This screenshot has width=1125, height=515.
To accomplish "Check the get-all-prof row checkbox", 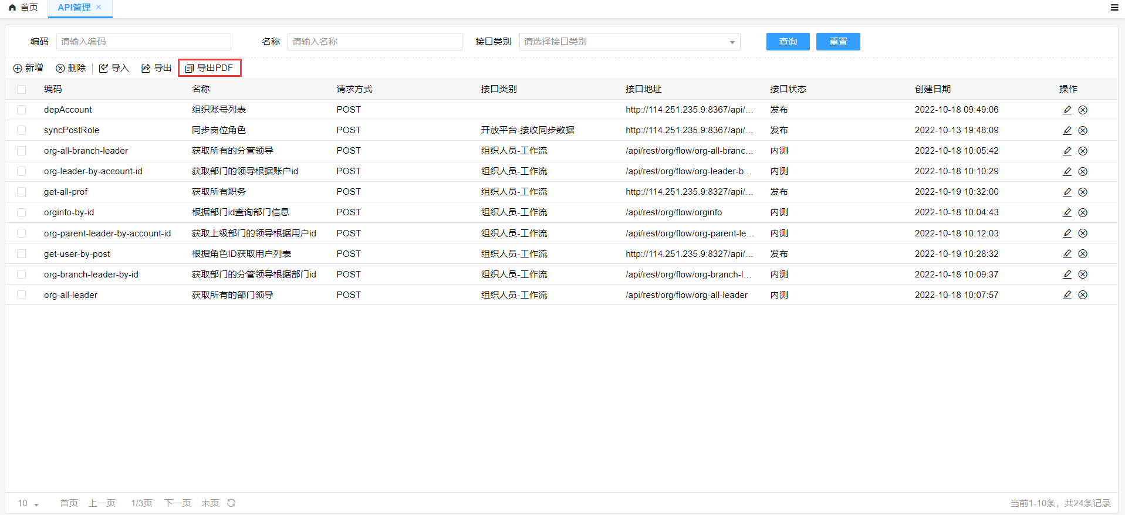I will [x=22, y=192].
